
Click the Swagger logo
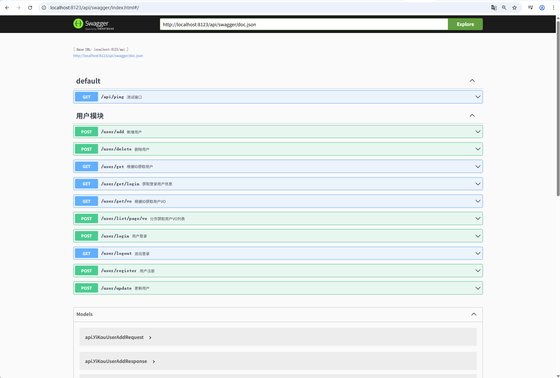94,24
